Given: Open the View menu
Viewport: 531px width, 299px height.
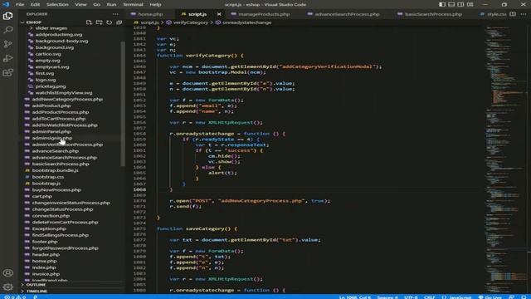Looking at the screenshot, I should 80,4.
